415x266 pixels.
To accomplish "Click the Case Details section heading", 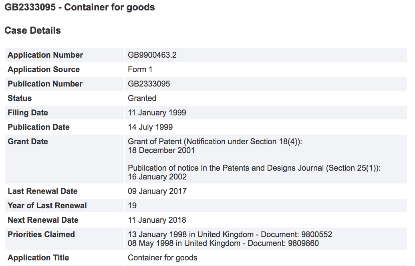I will 32,30.
